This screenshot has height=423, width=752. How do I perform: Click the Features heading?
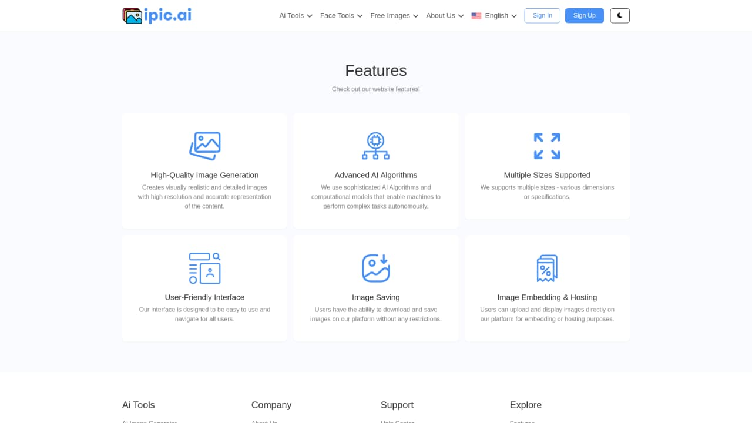coord(376,70)
